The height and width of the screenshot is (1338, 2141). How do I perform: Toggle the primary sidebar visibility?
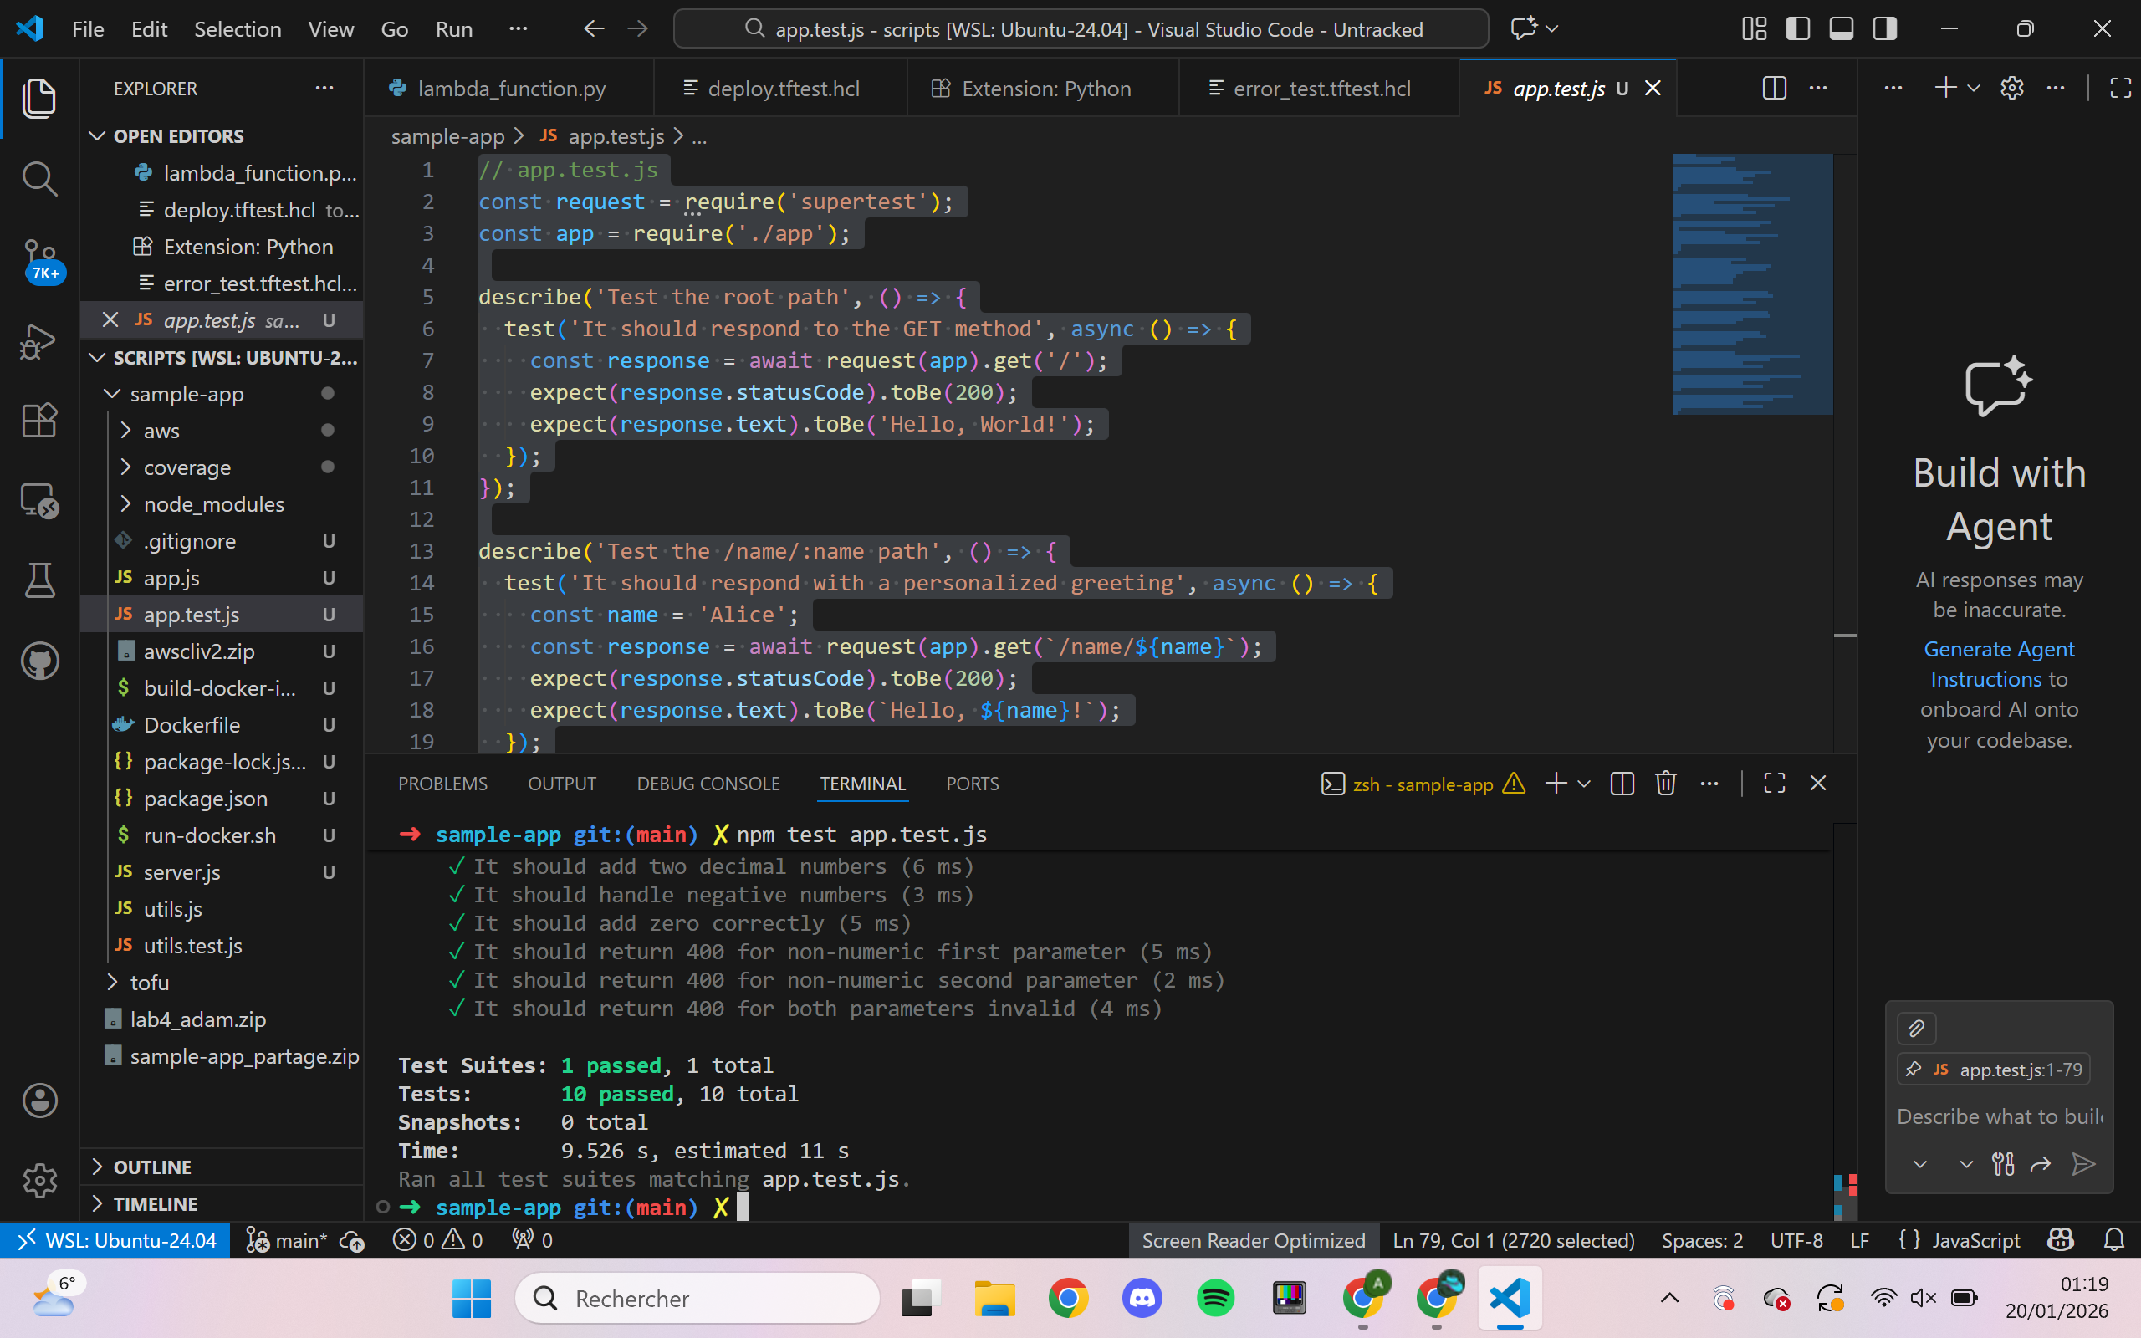point(1796,28)
